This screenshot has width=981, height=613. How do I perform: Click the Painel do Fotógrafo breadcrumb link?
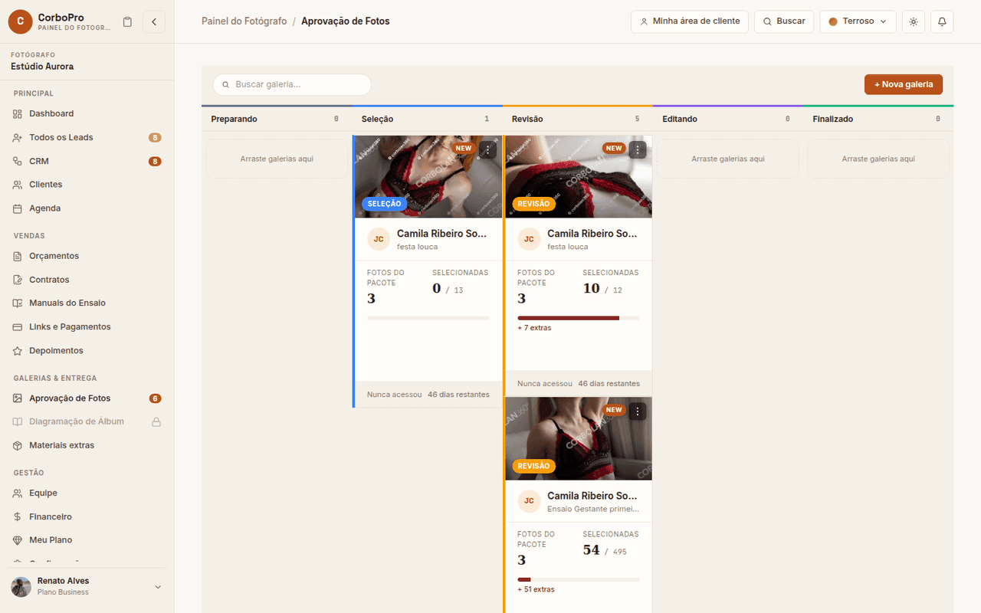(244, 21)
